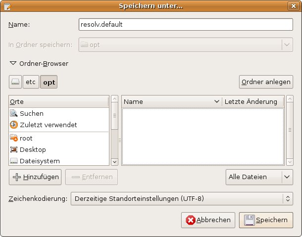Screen dimensions: 302x237
Task: Click the opt path button
Action: pos(49,82)
